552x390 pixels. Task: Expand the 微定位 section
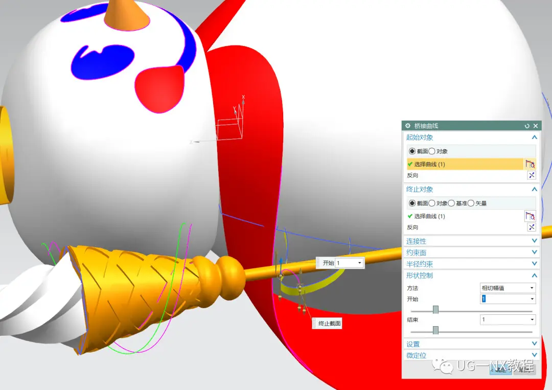[x=535, y=355]
